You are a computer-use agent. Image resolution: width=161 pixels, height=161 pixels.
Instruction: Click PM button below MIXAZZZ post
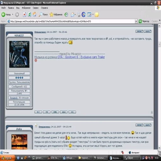coord(47,112)
